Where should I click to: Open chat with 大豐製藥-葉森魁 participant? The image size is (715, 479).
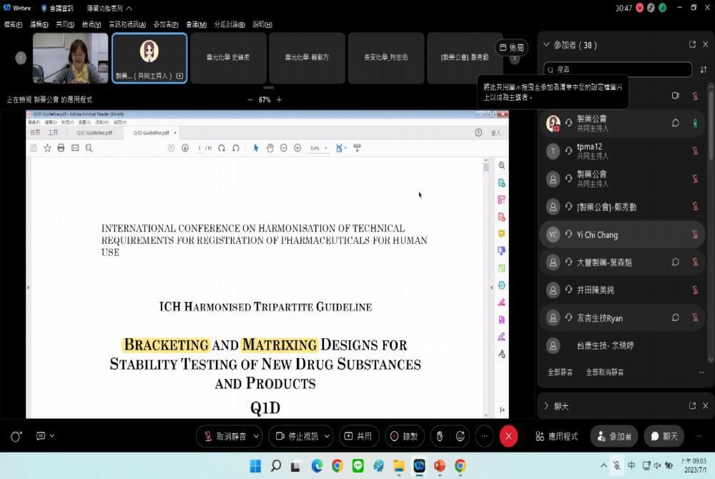[675, 262]
